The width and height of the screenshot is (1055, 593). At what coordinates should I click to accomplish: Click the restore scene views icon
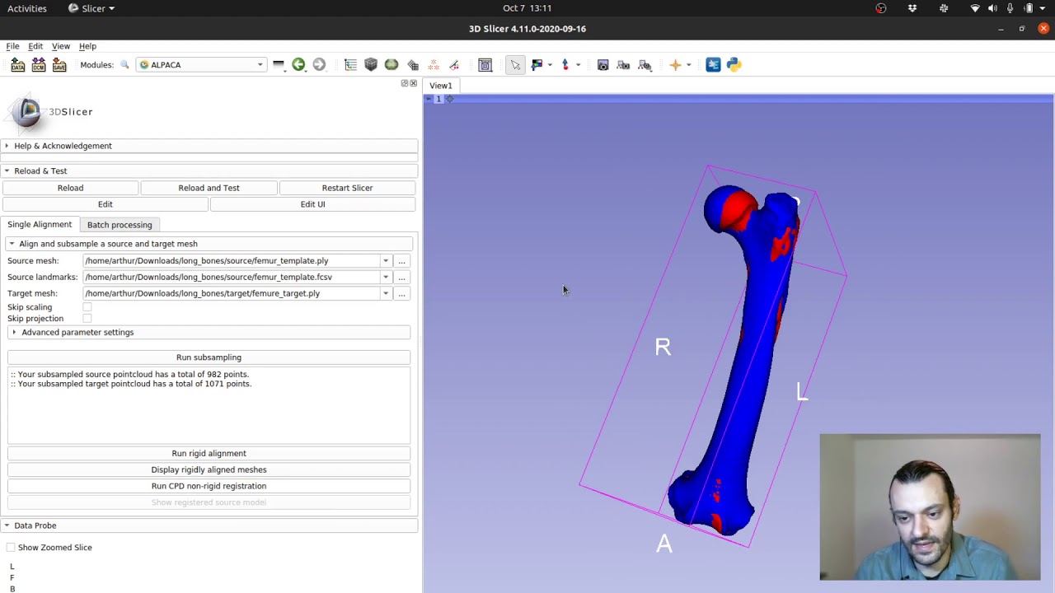(645, 64)
